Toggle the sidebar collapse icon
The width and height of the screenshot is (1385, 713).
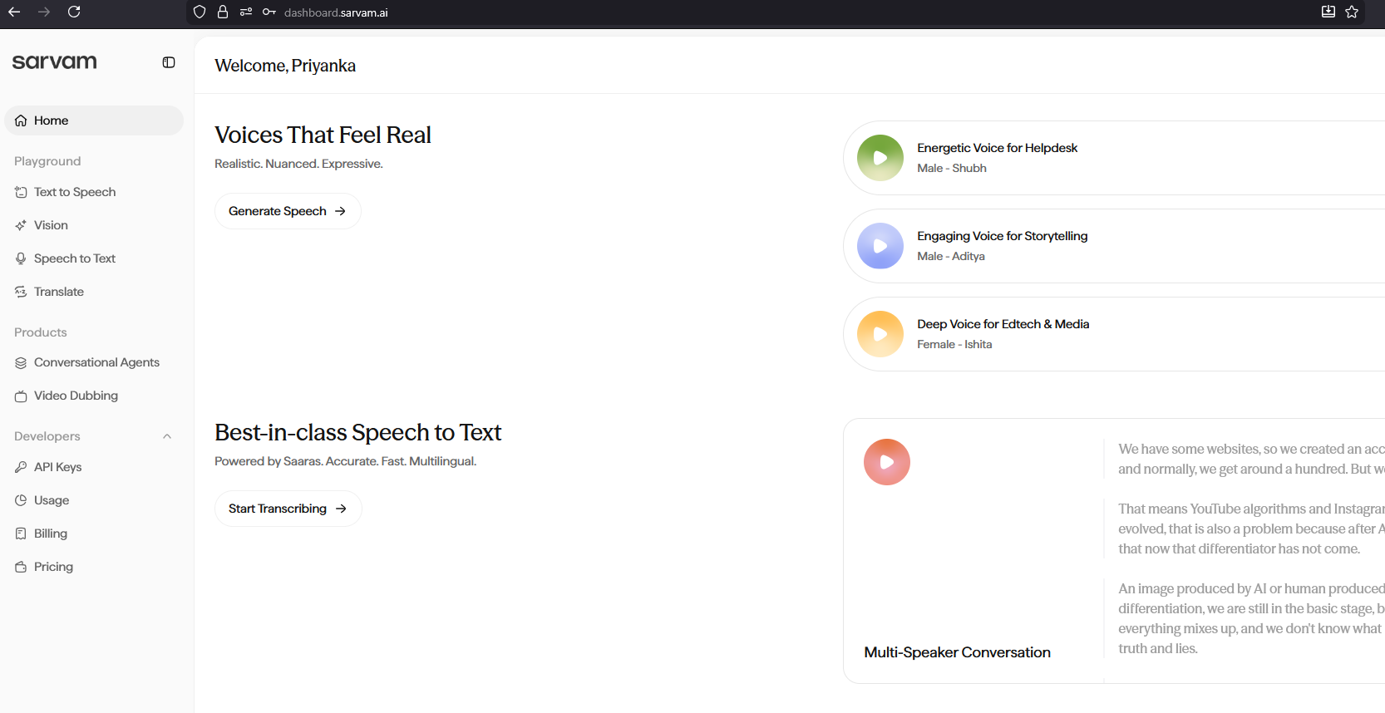point(169,62)
